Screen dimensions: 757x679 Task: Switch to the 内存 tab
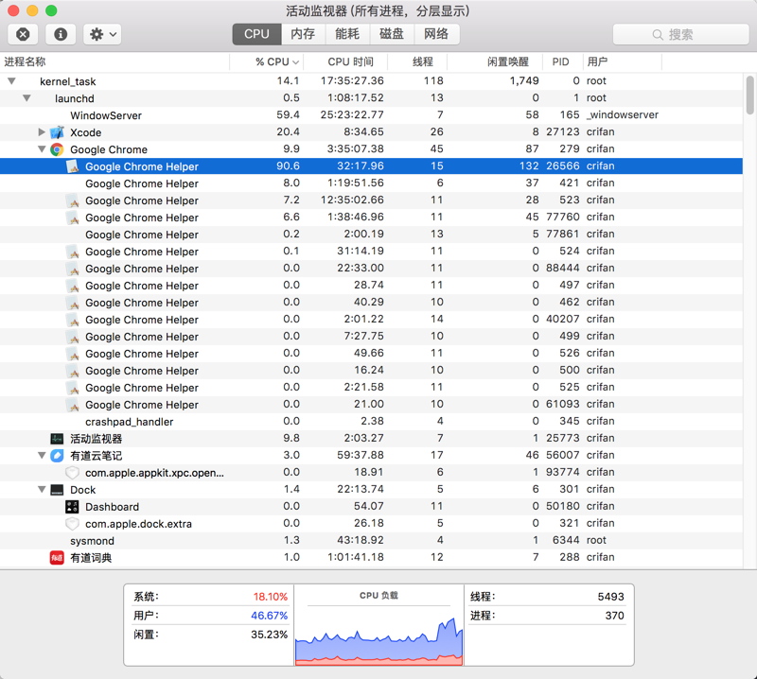point(303,34)
